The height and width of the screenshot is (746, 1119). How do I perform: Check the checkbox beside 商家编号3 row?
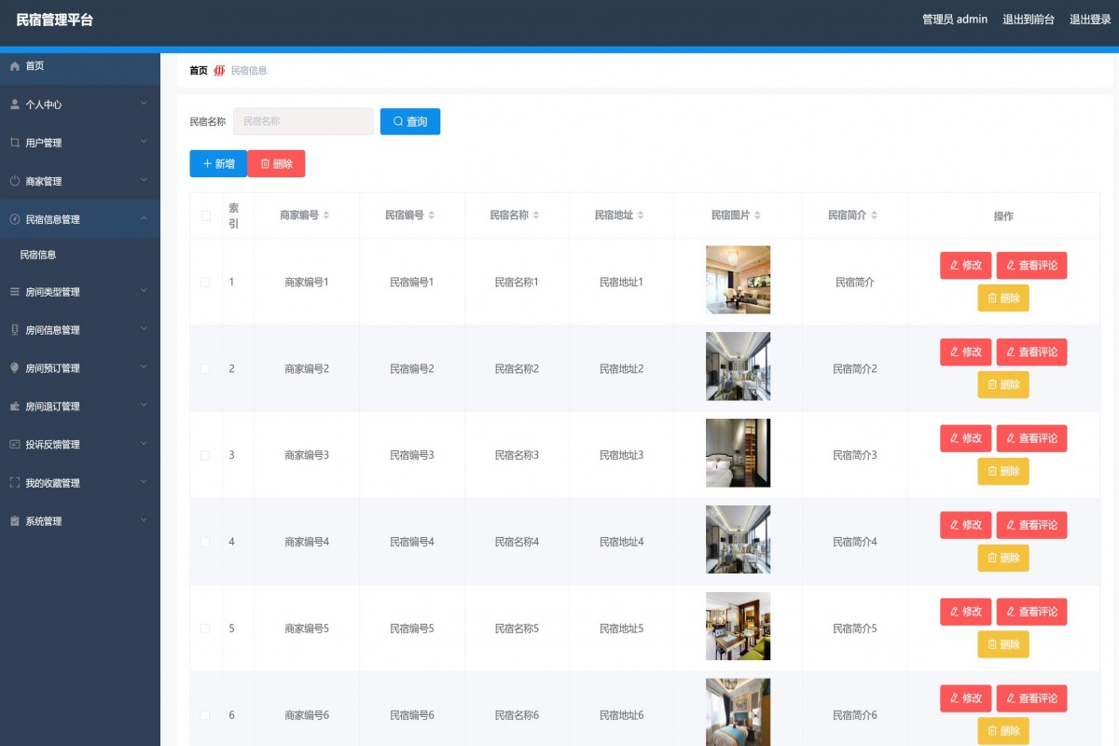point(205,455)
